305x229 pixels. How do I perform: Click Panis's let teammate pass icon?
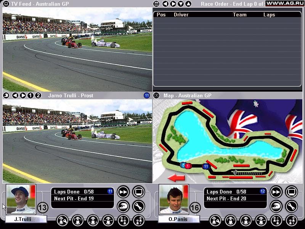point(292,221)
